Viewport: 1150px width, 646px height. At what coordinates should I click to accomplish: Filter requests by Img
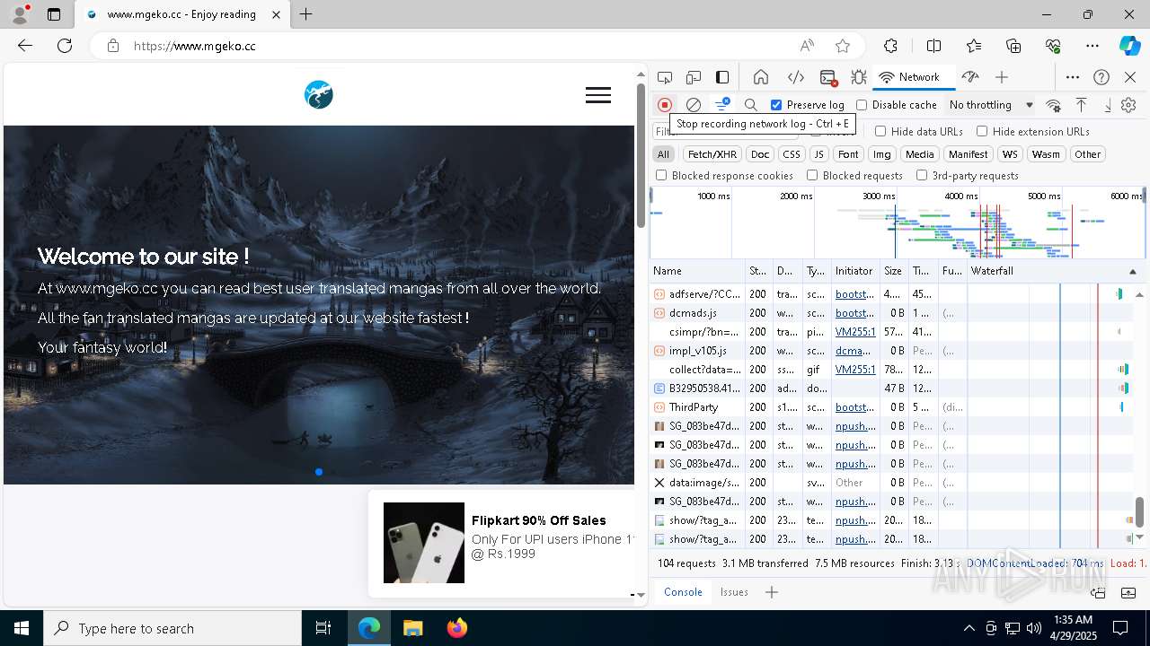882,154
